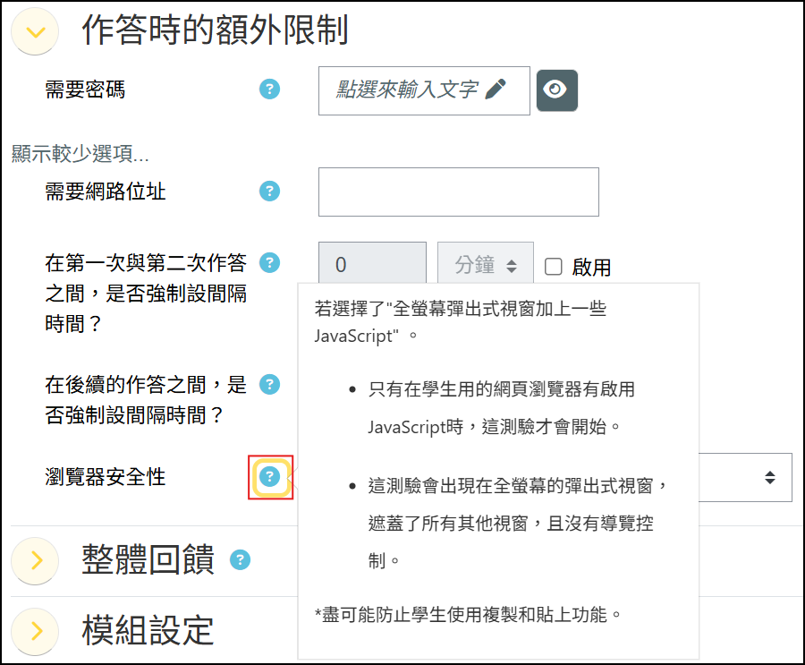Viewport: 805px width, 665px height.
Task: Click the 整體回饋 section heading
Action: click(x=148, y=559)
